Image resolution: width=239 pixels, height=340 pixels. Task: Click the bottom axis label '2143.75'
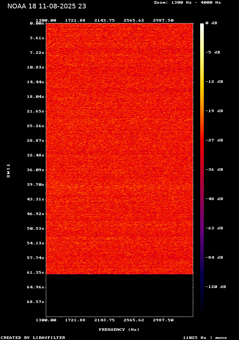104,320
